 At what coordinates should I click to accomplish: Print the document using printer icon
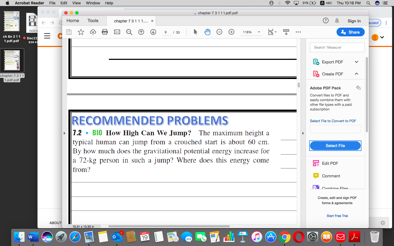click(x=105, y=32)
